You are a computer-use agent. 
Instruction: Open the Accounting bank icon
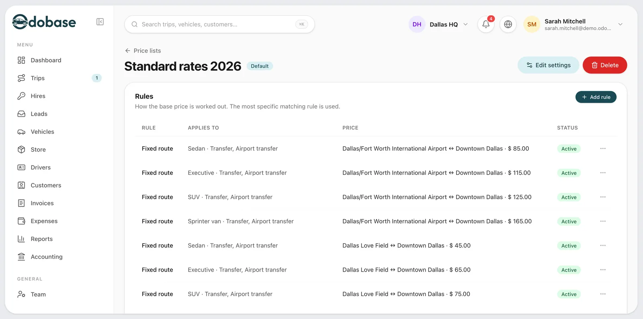point(21,257)
